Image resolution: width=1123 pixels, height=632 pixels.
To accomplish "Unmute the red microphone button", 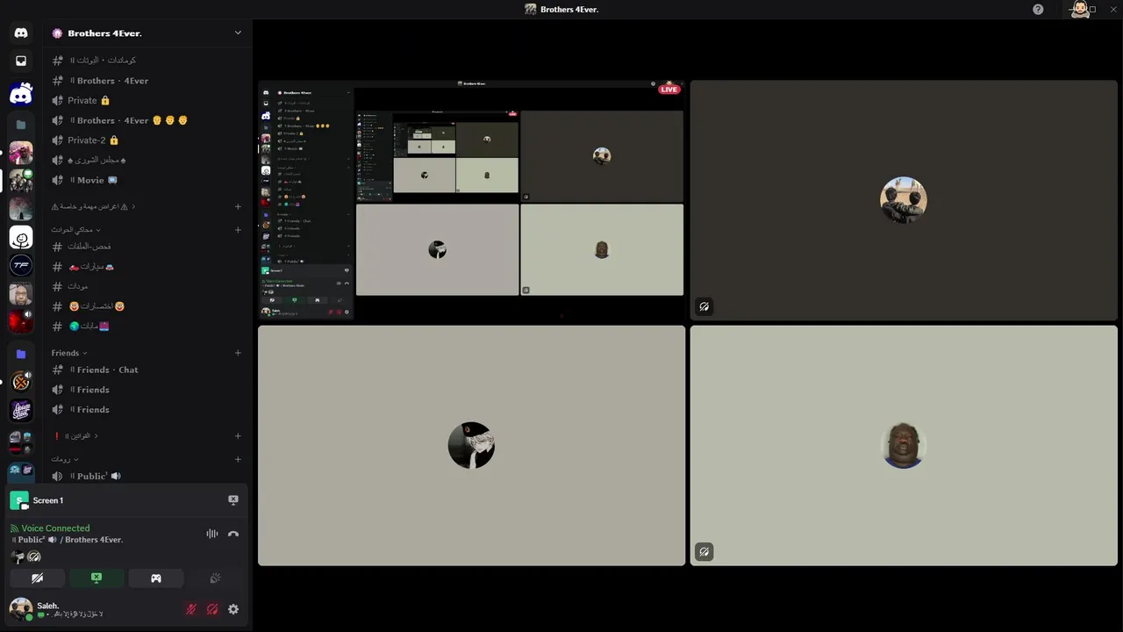I will (191, 609).
